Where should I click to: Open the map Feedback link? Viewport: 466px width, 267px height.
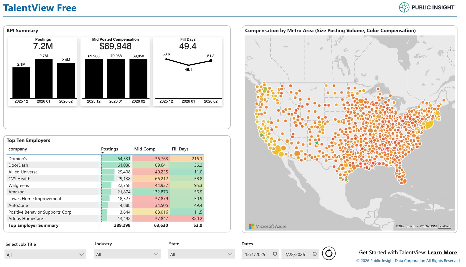click(444, 226)
